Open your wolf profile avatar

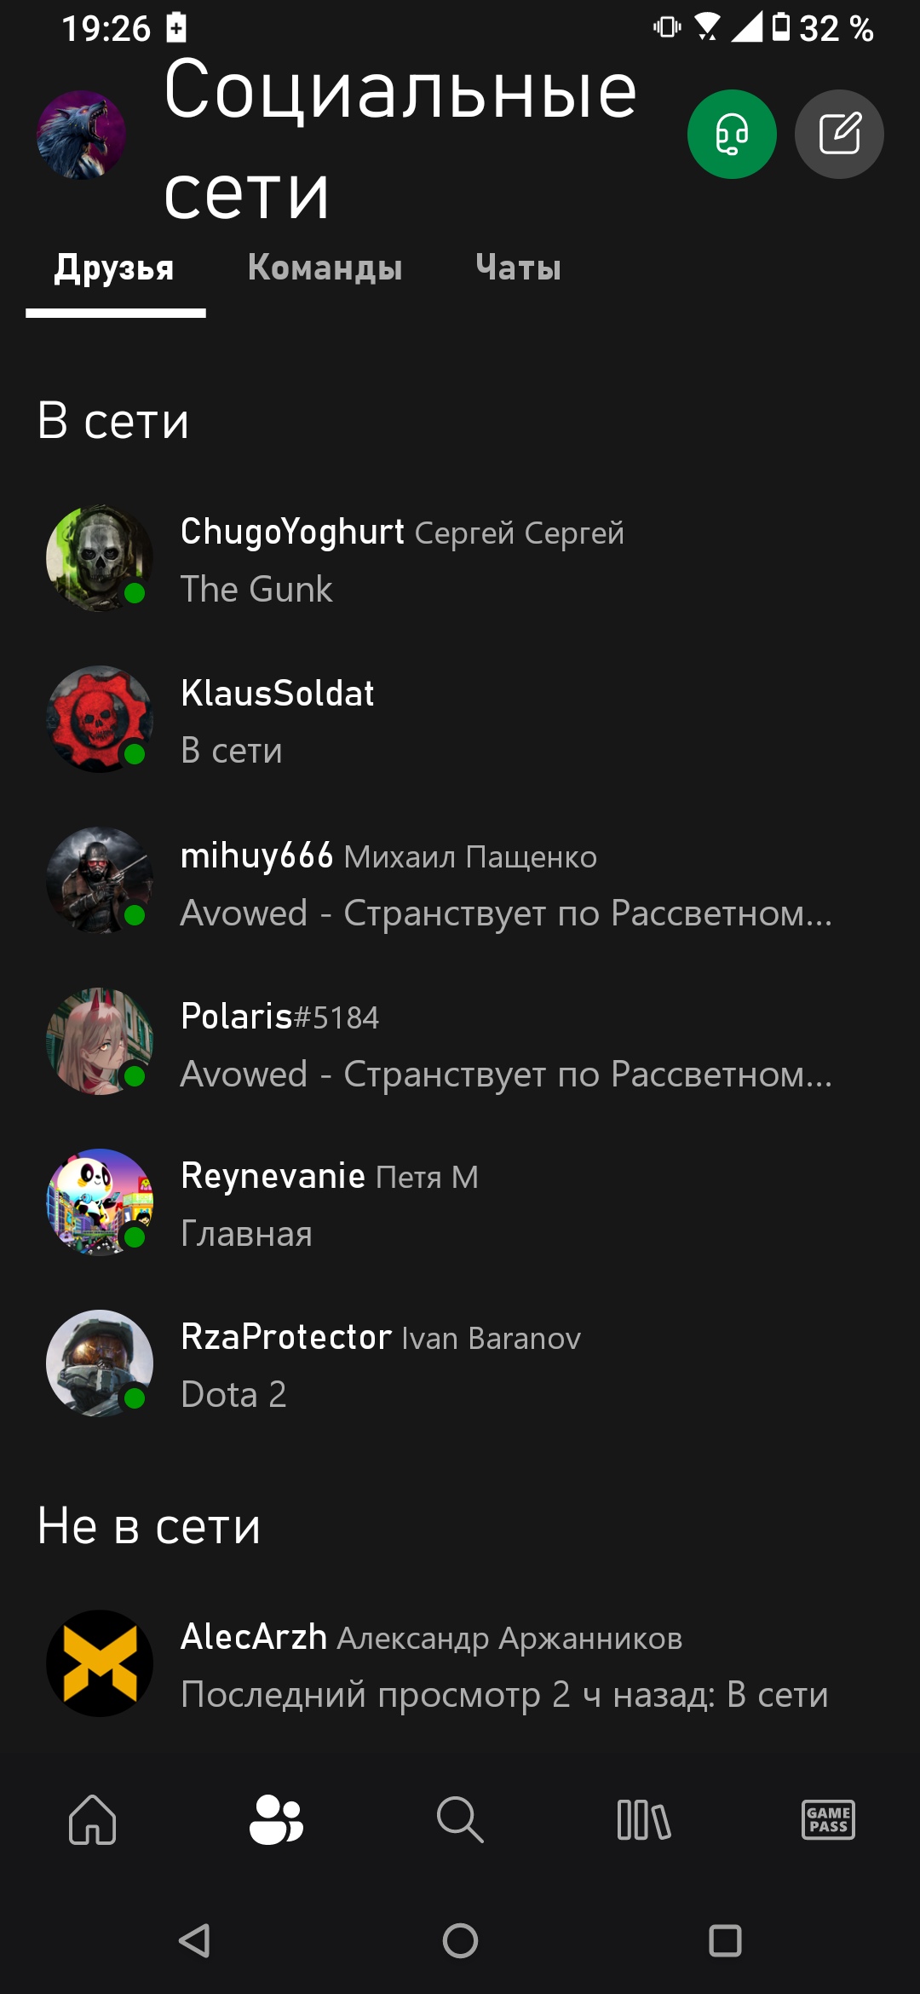(x=81, y=135)
